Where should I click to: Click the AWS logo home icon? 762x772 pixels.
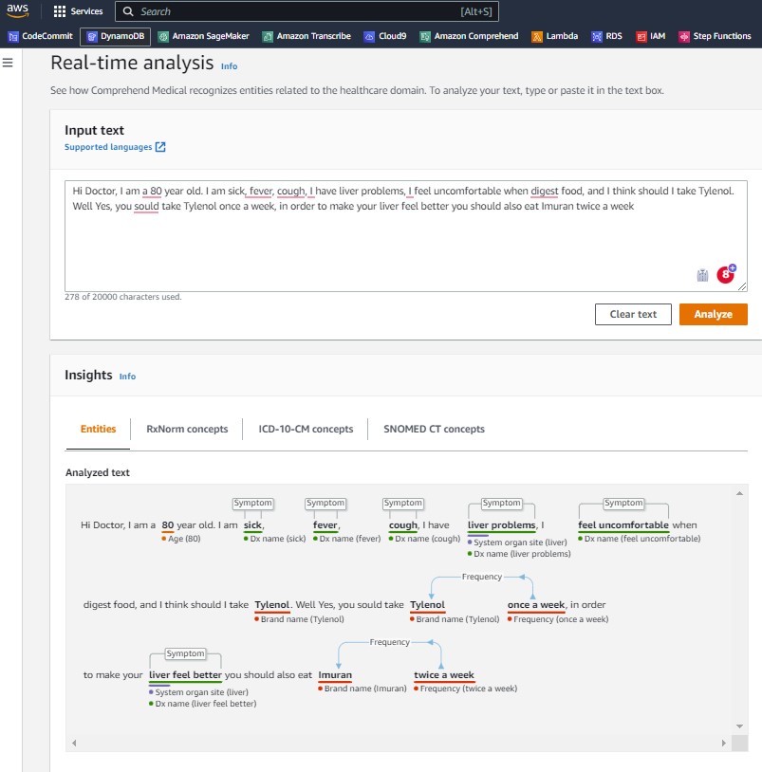click(x=17, y=10)
